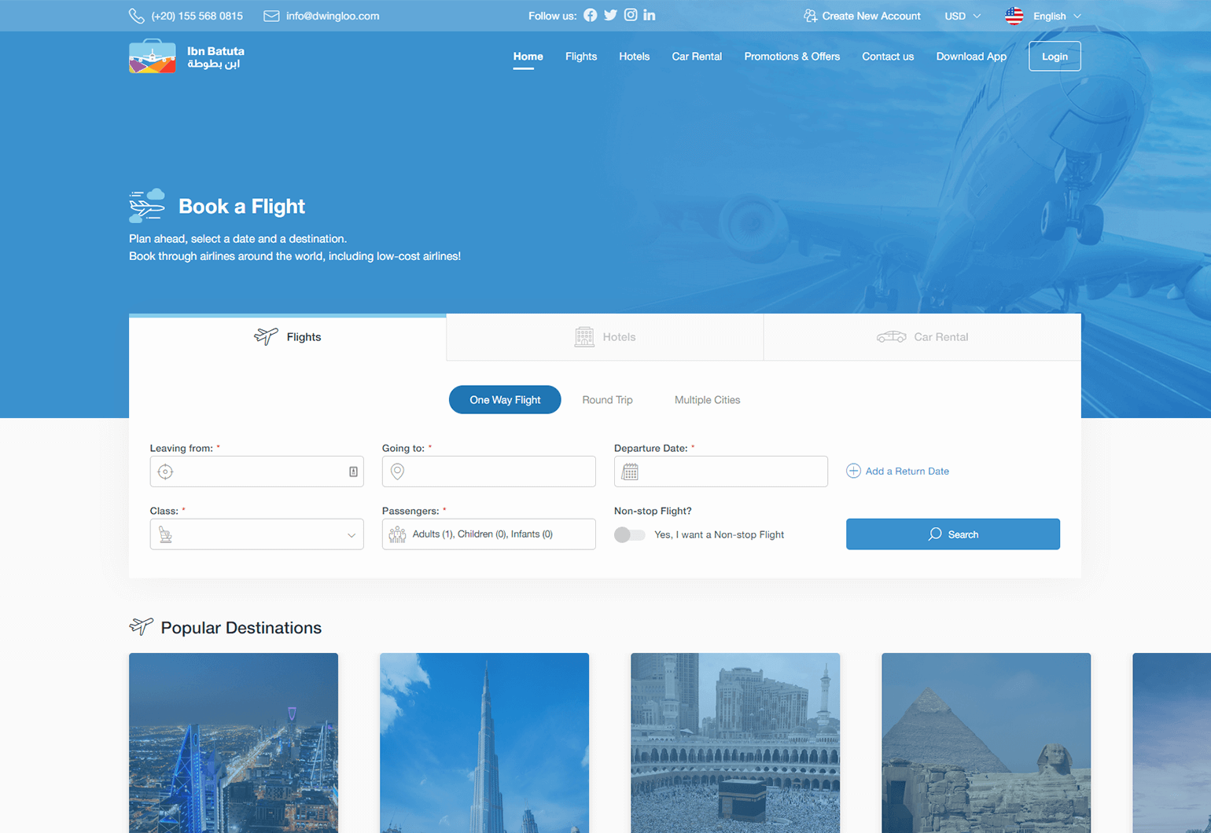Click the Leaving from input field
Viewport: 1211px width, 833px height.
pos(256,471)
